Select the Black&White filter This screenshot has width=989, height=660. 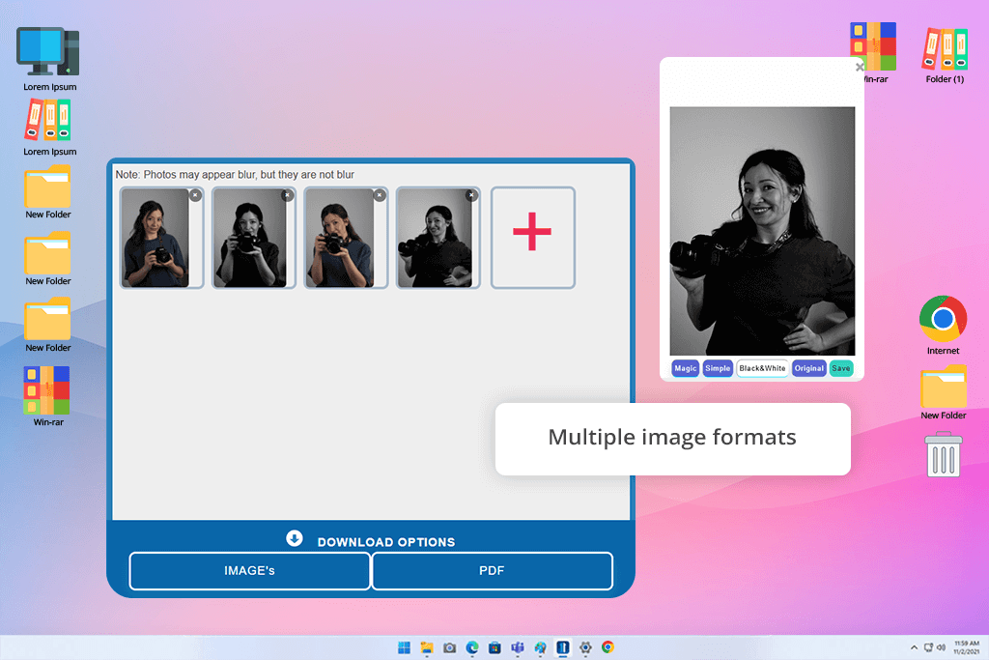(x=762, y=368)
